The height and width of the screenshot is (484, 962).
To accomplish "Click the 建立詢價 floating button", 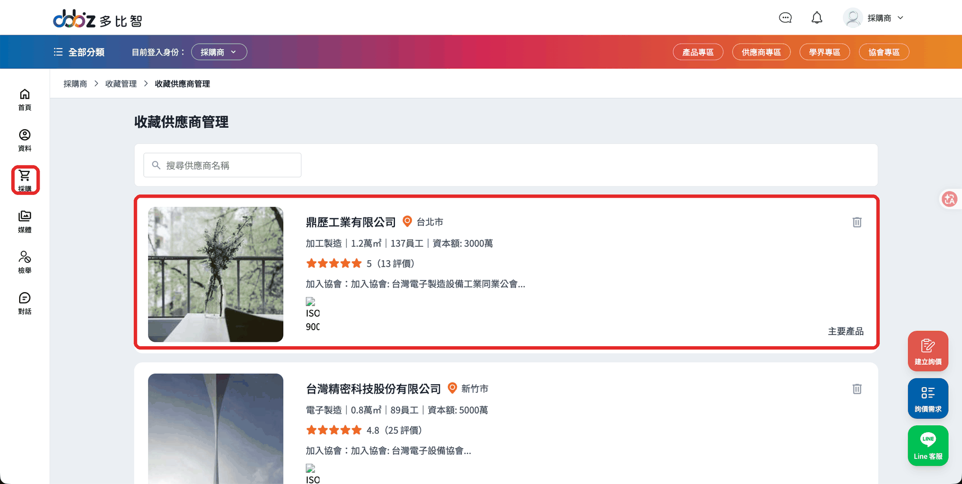I will 928,351.
